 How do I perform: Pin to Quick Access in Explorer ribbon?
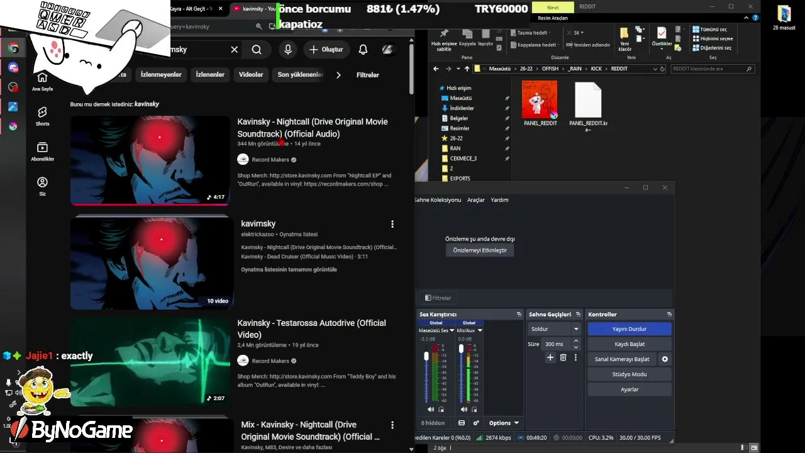point(444,39)
